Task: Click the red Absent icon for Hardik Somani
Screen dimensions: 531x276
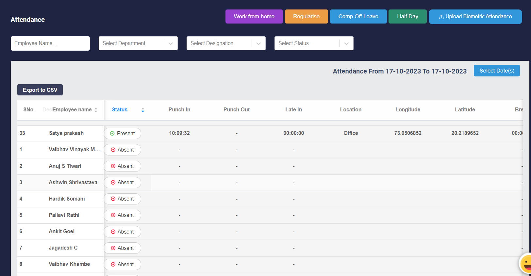Action: (113, 199)
